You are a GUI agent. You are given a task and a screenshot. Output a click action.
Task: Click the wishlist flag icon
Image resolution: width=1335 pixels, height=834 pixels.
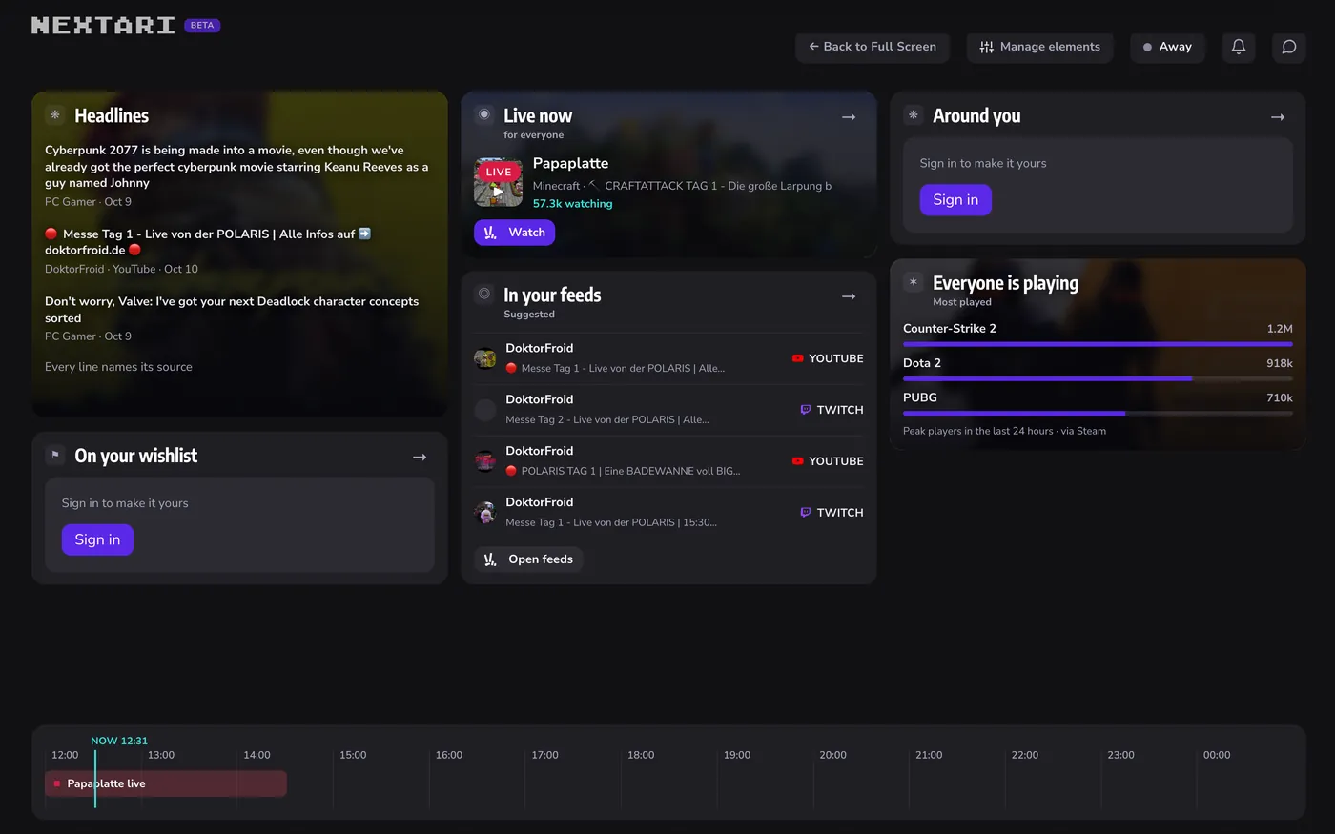(55, 455)
